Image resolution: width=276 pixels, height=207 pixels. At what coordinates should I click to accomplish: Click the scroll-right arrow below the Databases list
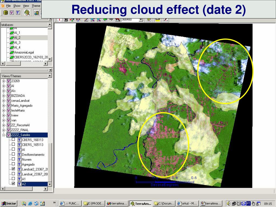click(45, 63)
